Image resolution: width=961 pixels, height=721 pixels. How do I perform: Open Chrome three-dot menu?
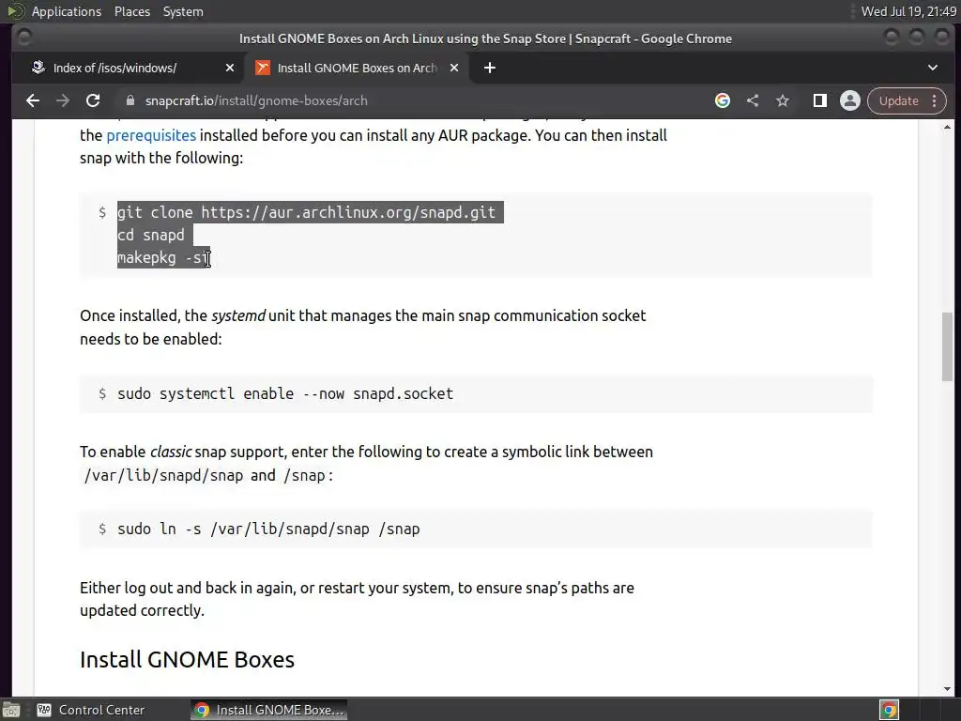point(934,100)
